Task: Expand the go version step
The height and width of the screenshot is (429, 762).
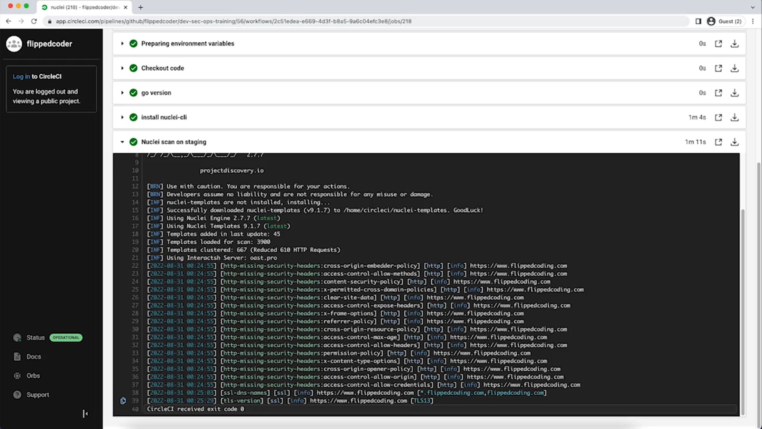Action: [122, 93]
